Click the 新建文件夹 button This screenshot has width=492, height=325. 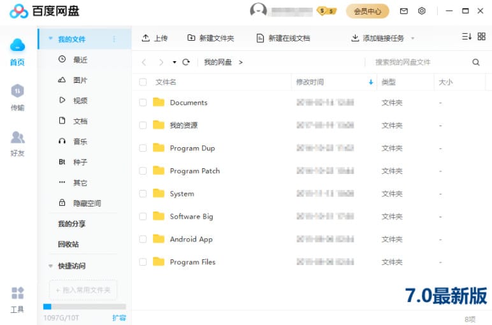210,38
